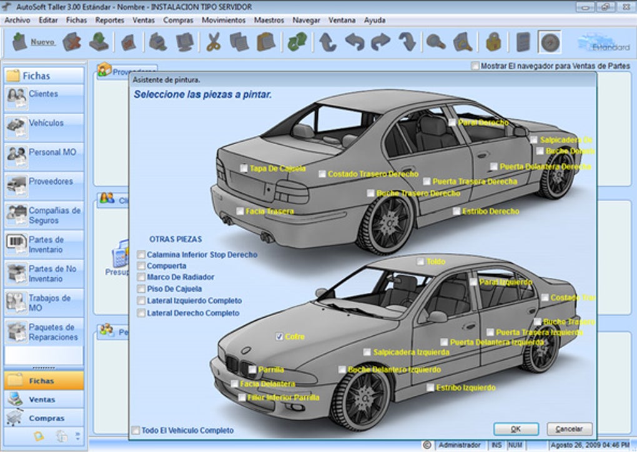Open Partes de Inventario in sidebar

(44, 244)
